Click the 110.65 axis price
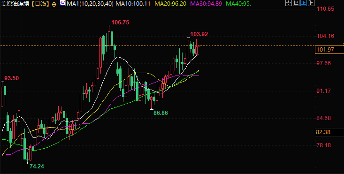The image size is (344, 174). (x=325, y=9)
